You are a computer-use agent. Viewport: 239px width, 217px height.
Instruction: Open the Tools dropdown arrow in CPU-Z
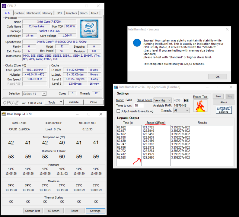tap(61, 102)
